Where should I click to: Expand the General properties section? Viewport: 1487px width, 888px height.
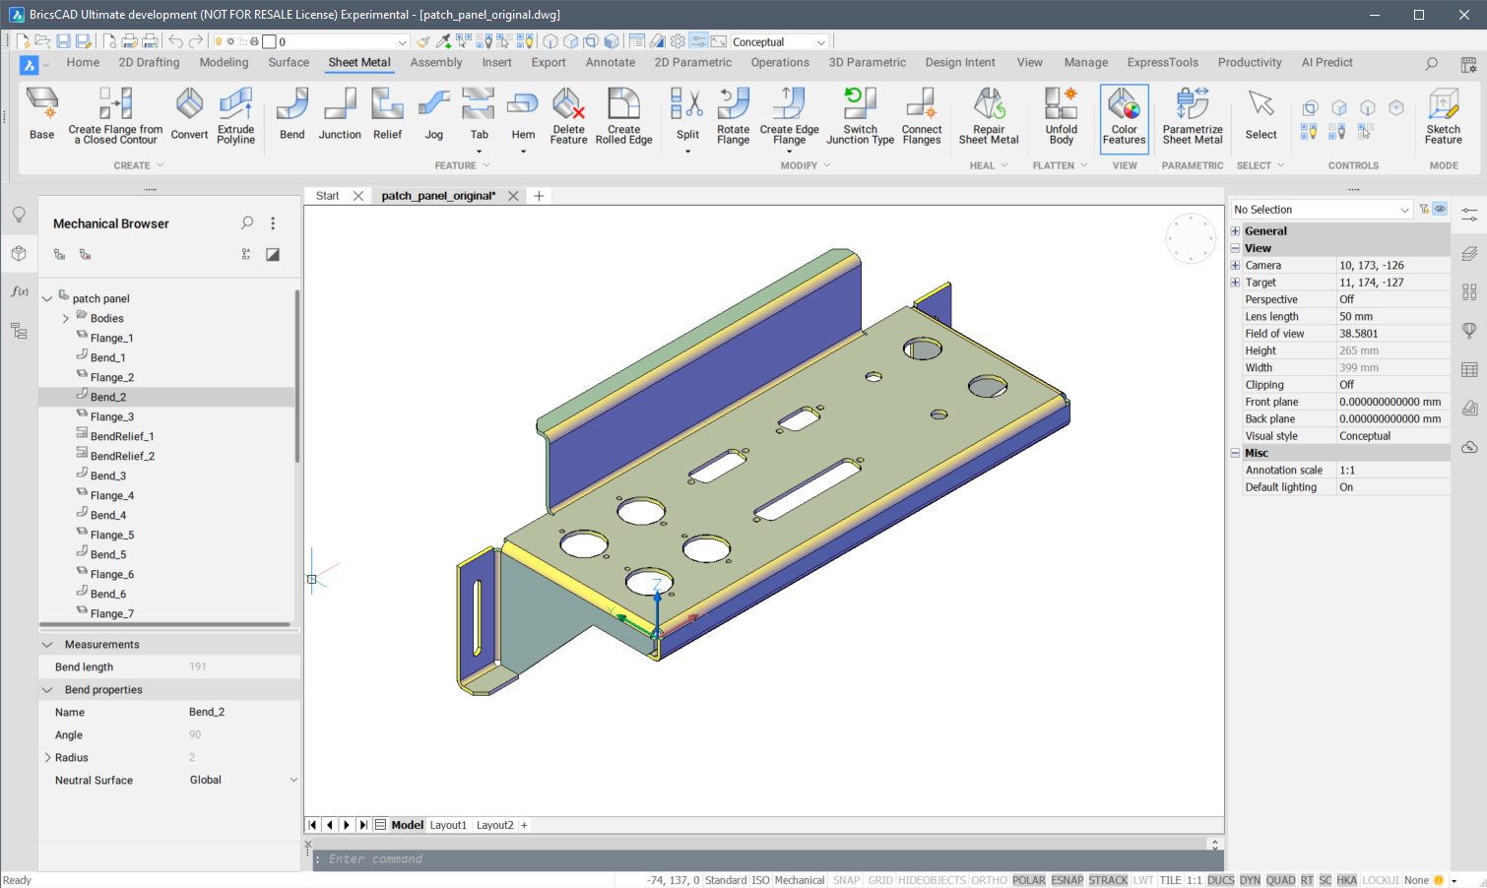[x=1235, y=231]
